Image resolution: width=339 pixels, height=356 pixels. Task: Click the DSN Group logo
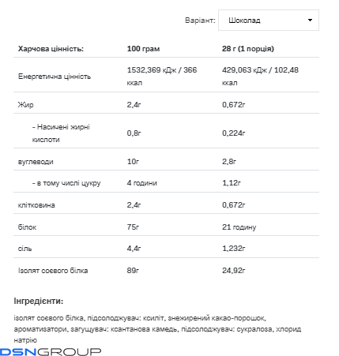pyautogui.click(x=51, y=352)
